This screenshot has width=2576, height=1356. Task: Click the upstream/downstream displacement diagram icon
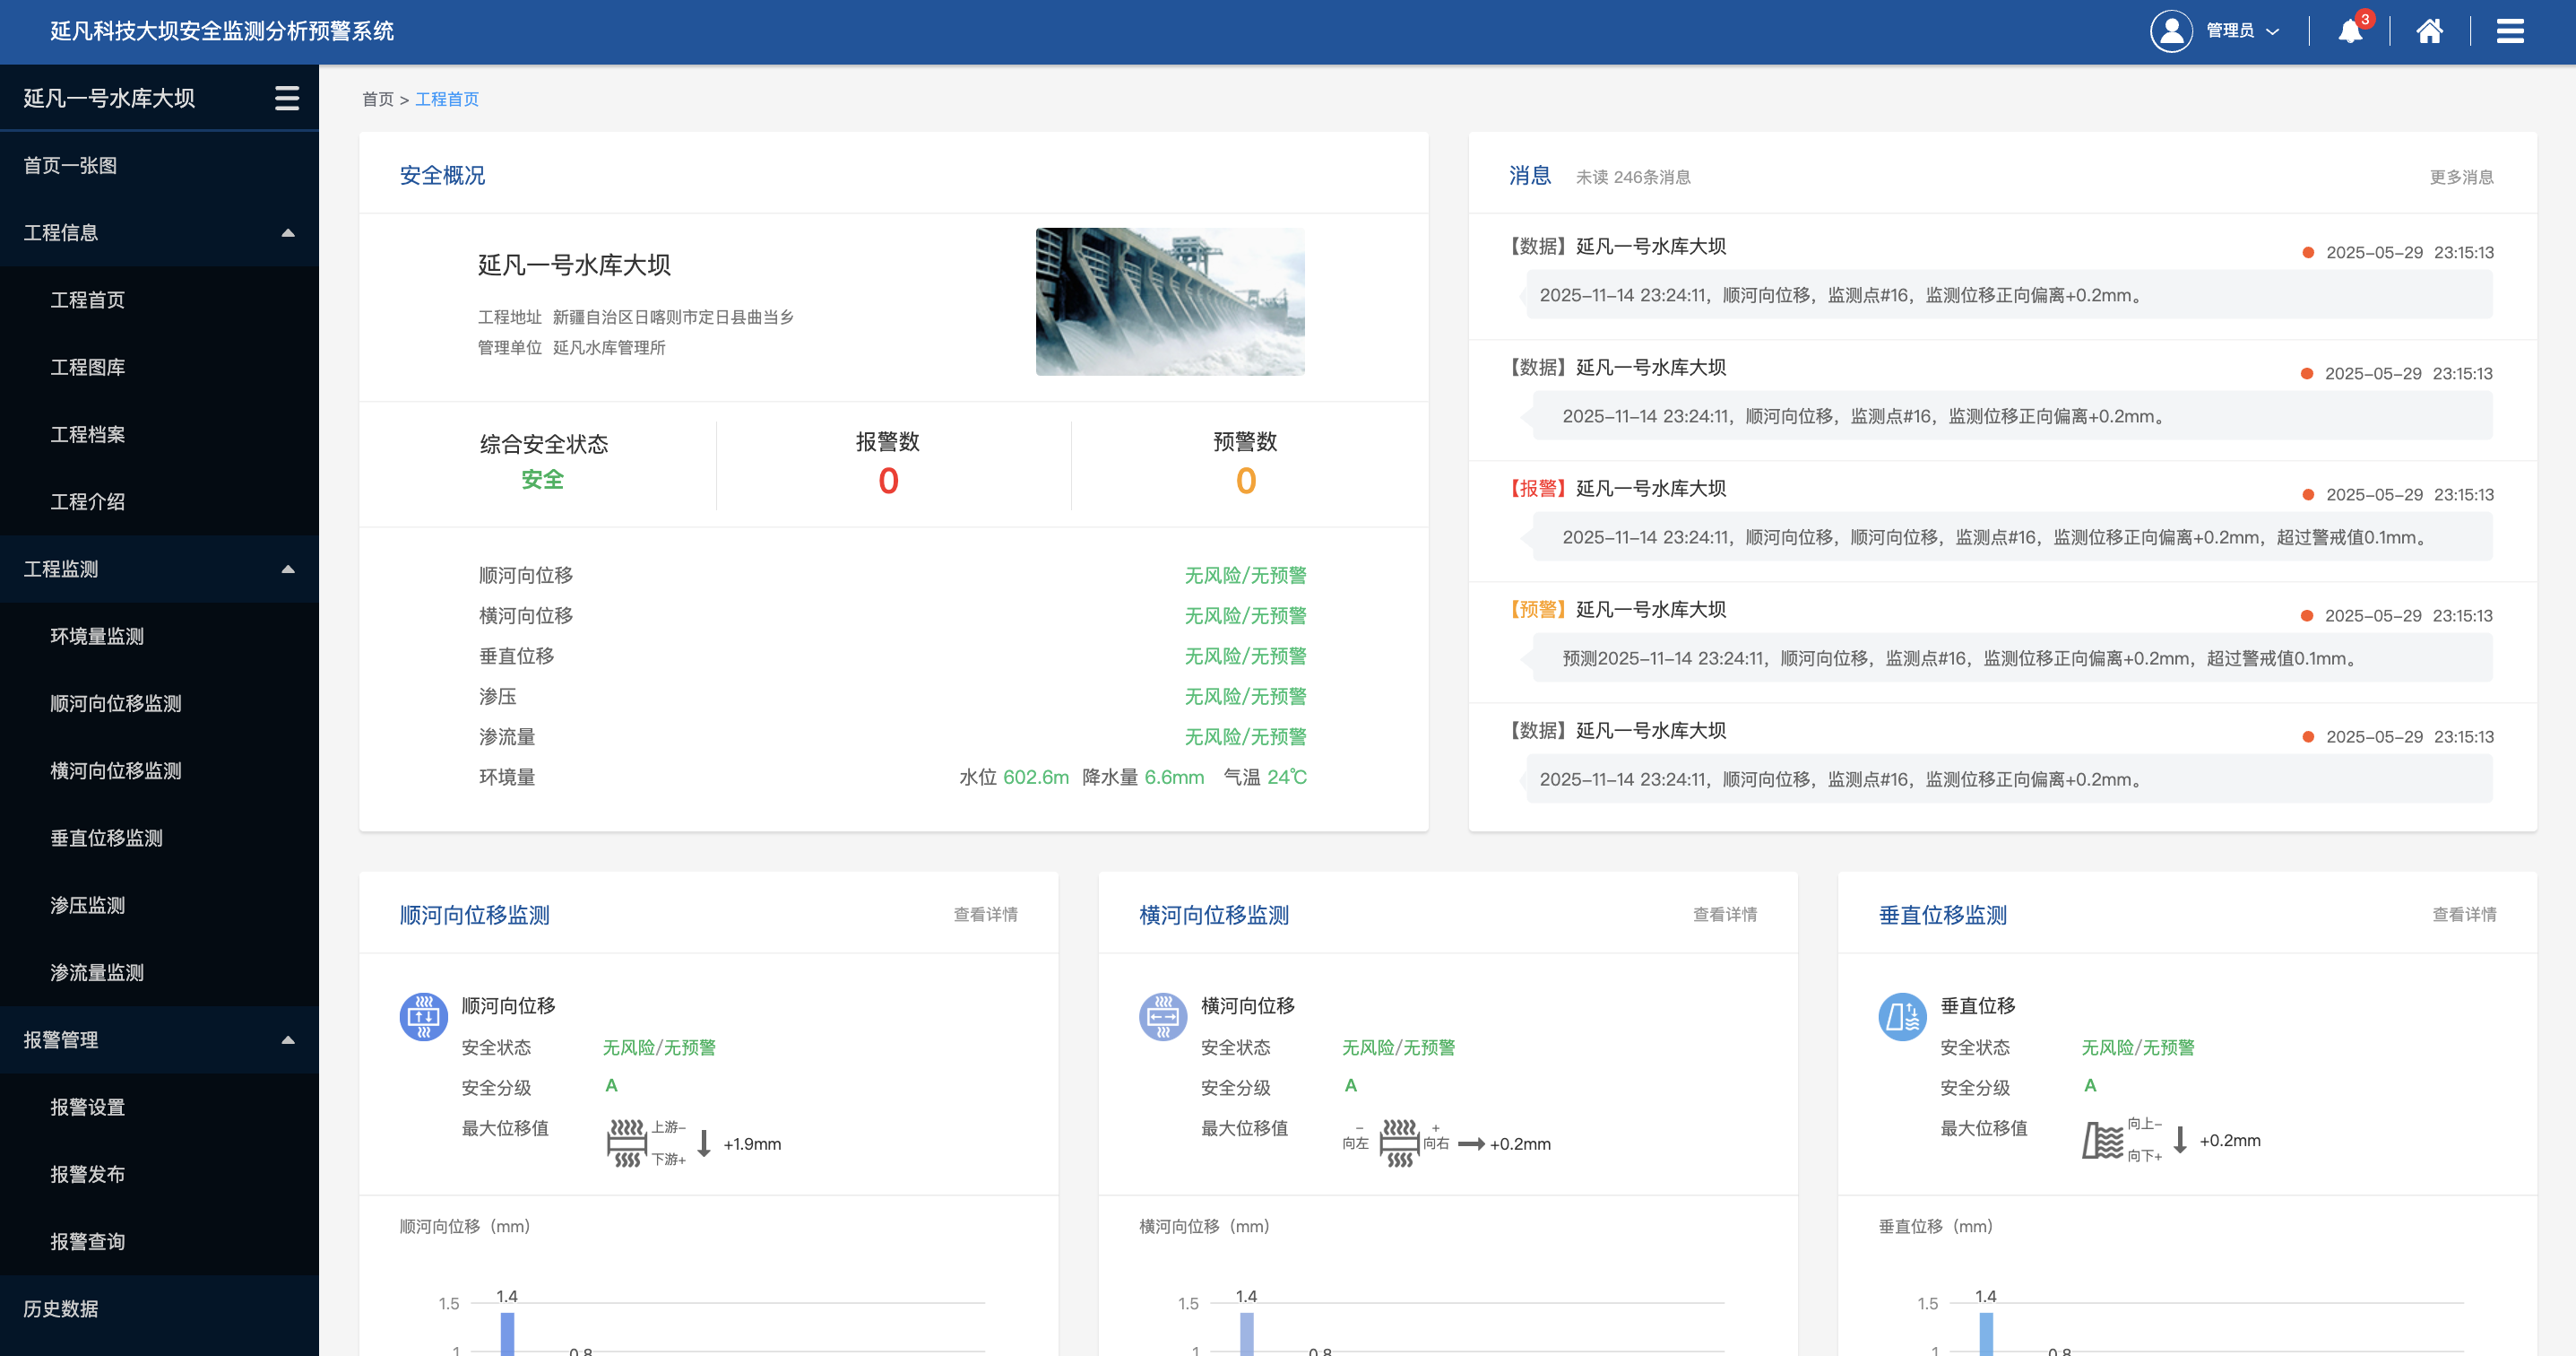point(627,1143)
